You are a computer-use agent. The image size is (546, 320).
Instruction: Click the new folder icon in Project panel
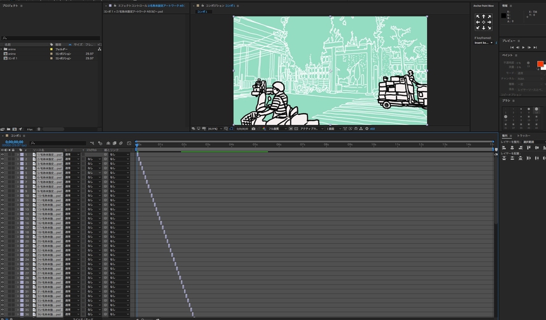point(8,129)
